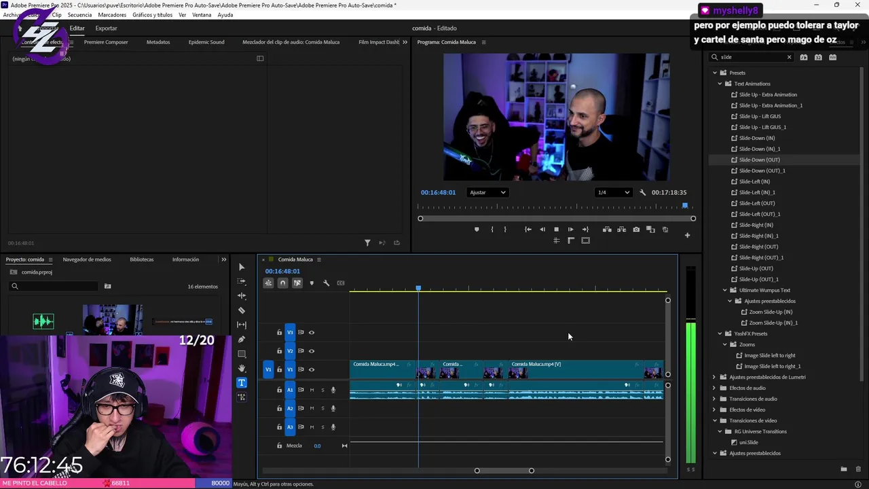Select the Slip tool

click(x=242, y=325)
